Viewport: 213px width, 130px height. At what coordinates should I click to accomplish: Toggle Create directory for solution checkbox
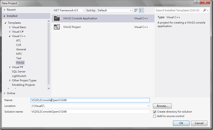pos(155,112)
